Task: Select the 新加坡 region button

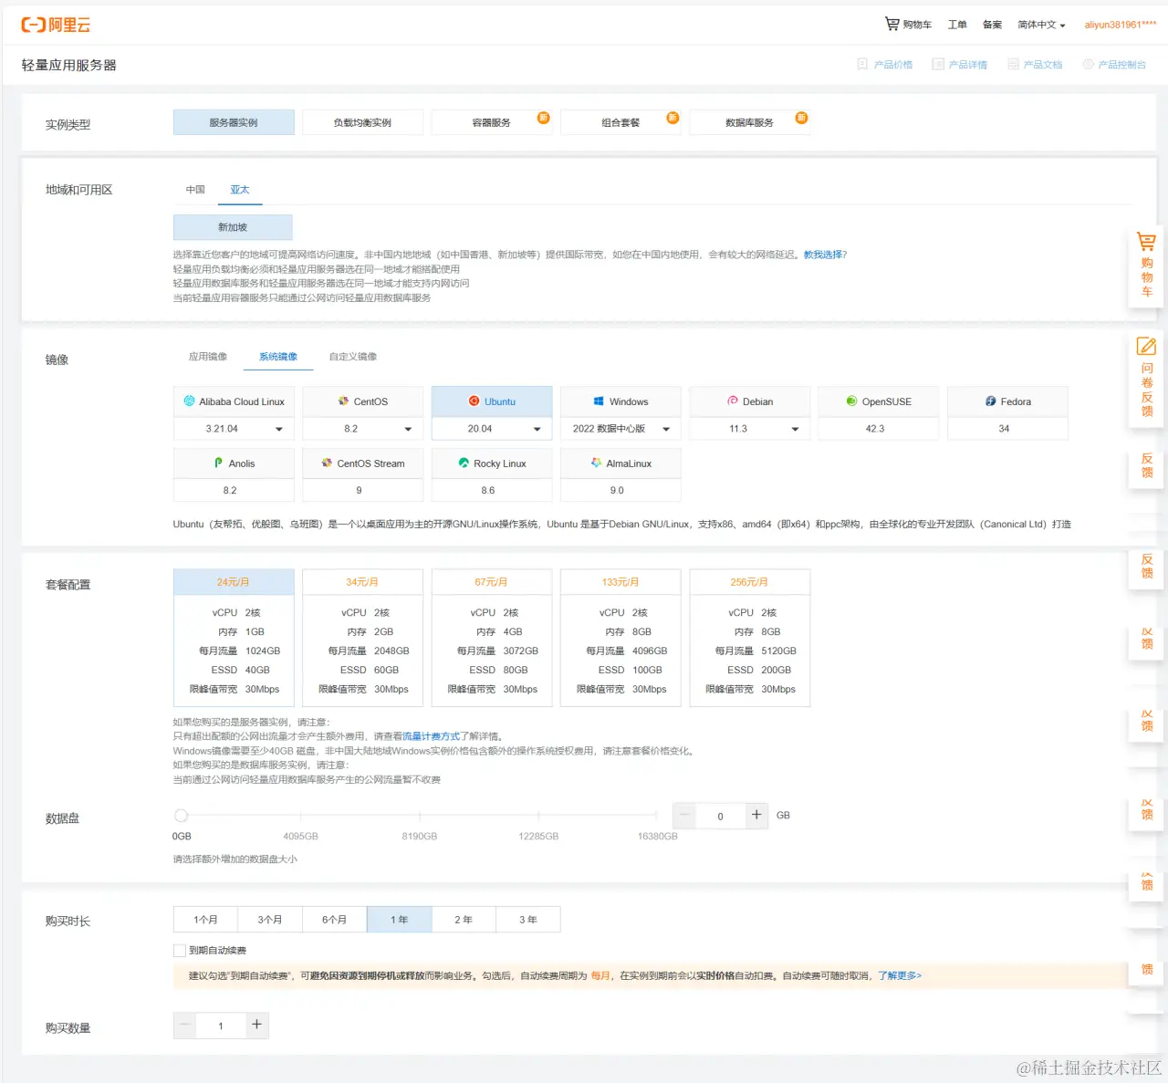Action: click(233, 227)
